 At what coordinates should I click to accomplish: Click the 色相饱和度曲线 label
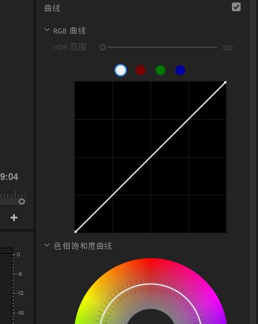click(x=83, y=246)
